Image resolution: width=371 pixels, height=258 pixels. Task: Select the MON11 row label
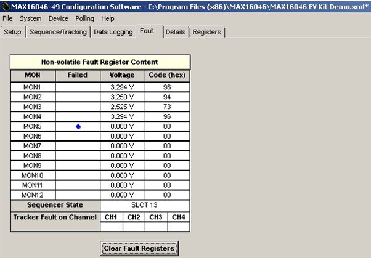[33, 185]
